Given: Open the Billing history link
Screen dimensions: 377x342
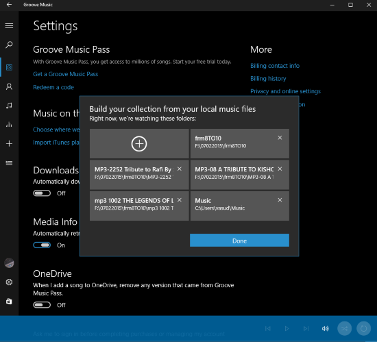Looking at the screenshot, I should (x=268, y=79).
